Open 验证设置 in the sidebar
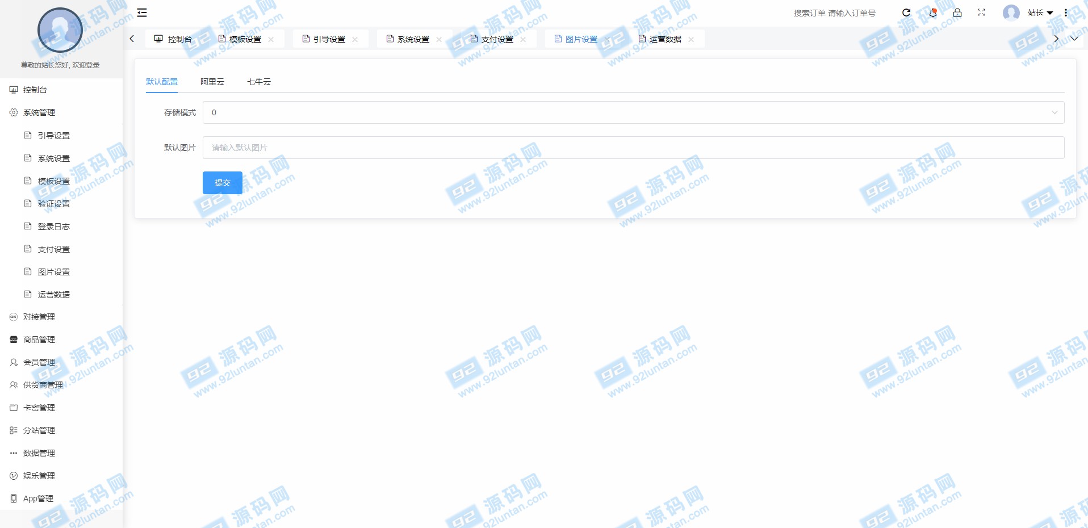 61,204
